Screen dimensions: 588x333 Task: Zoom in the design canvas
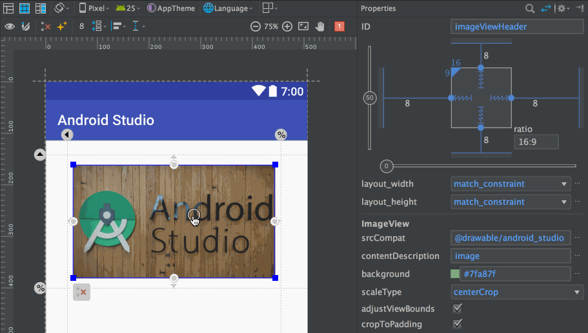coord(287,26)
